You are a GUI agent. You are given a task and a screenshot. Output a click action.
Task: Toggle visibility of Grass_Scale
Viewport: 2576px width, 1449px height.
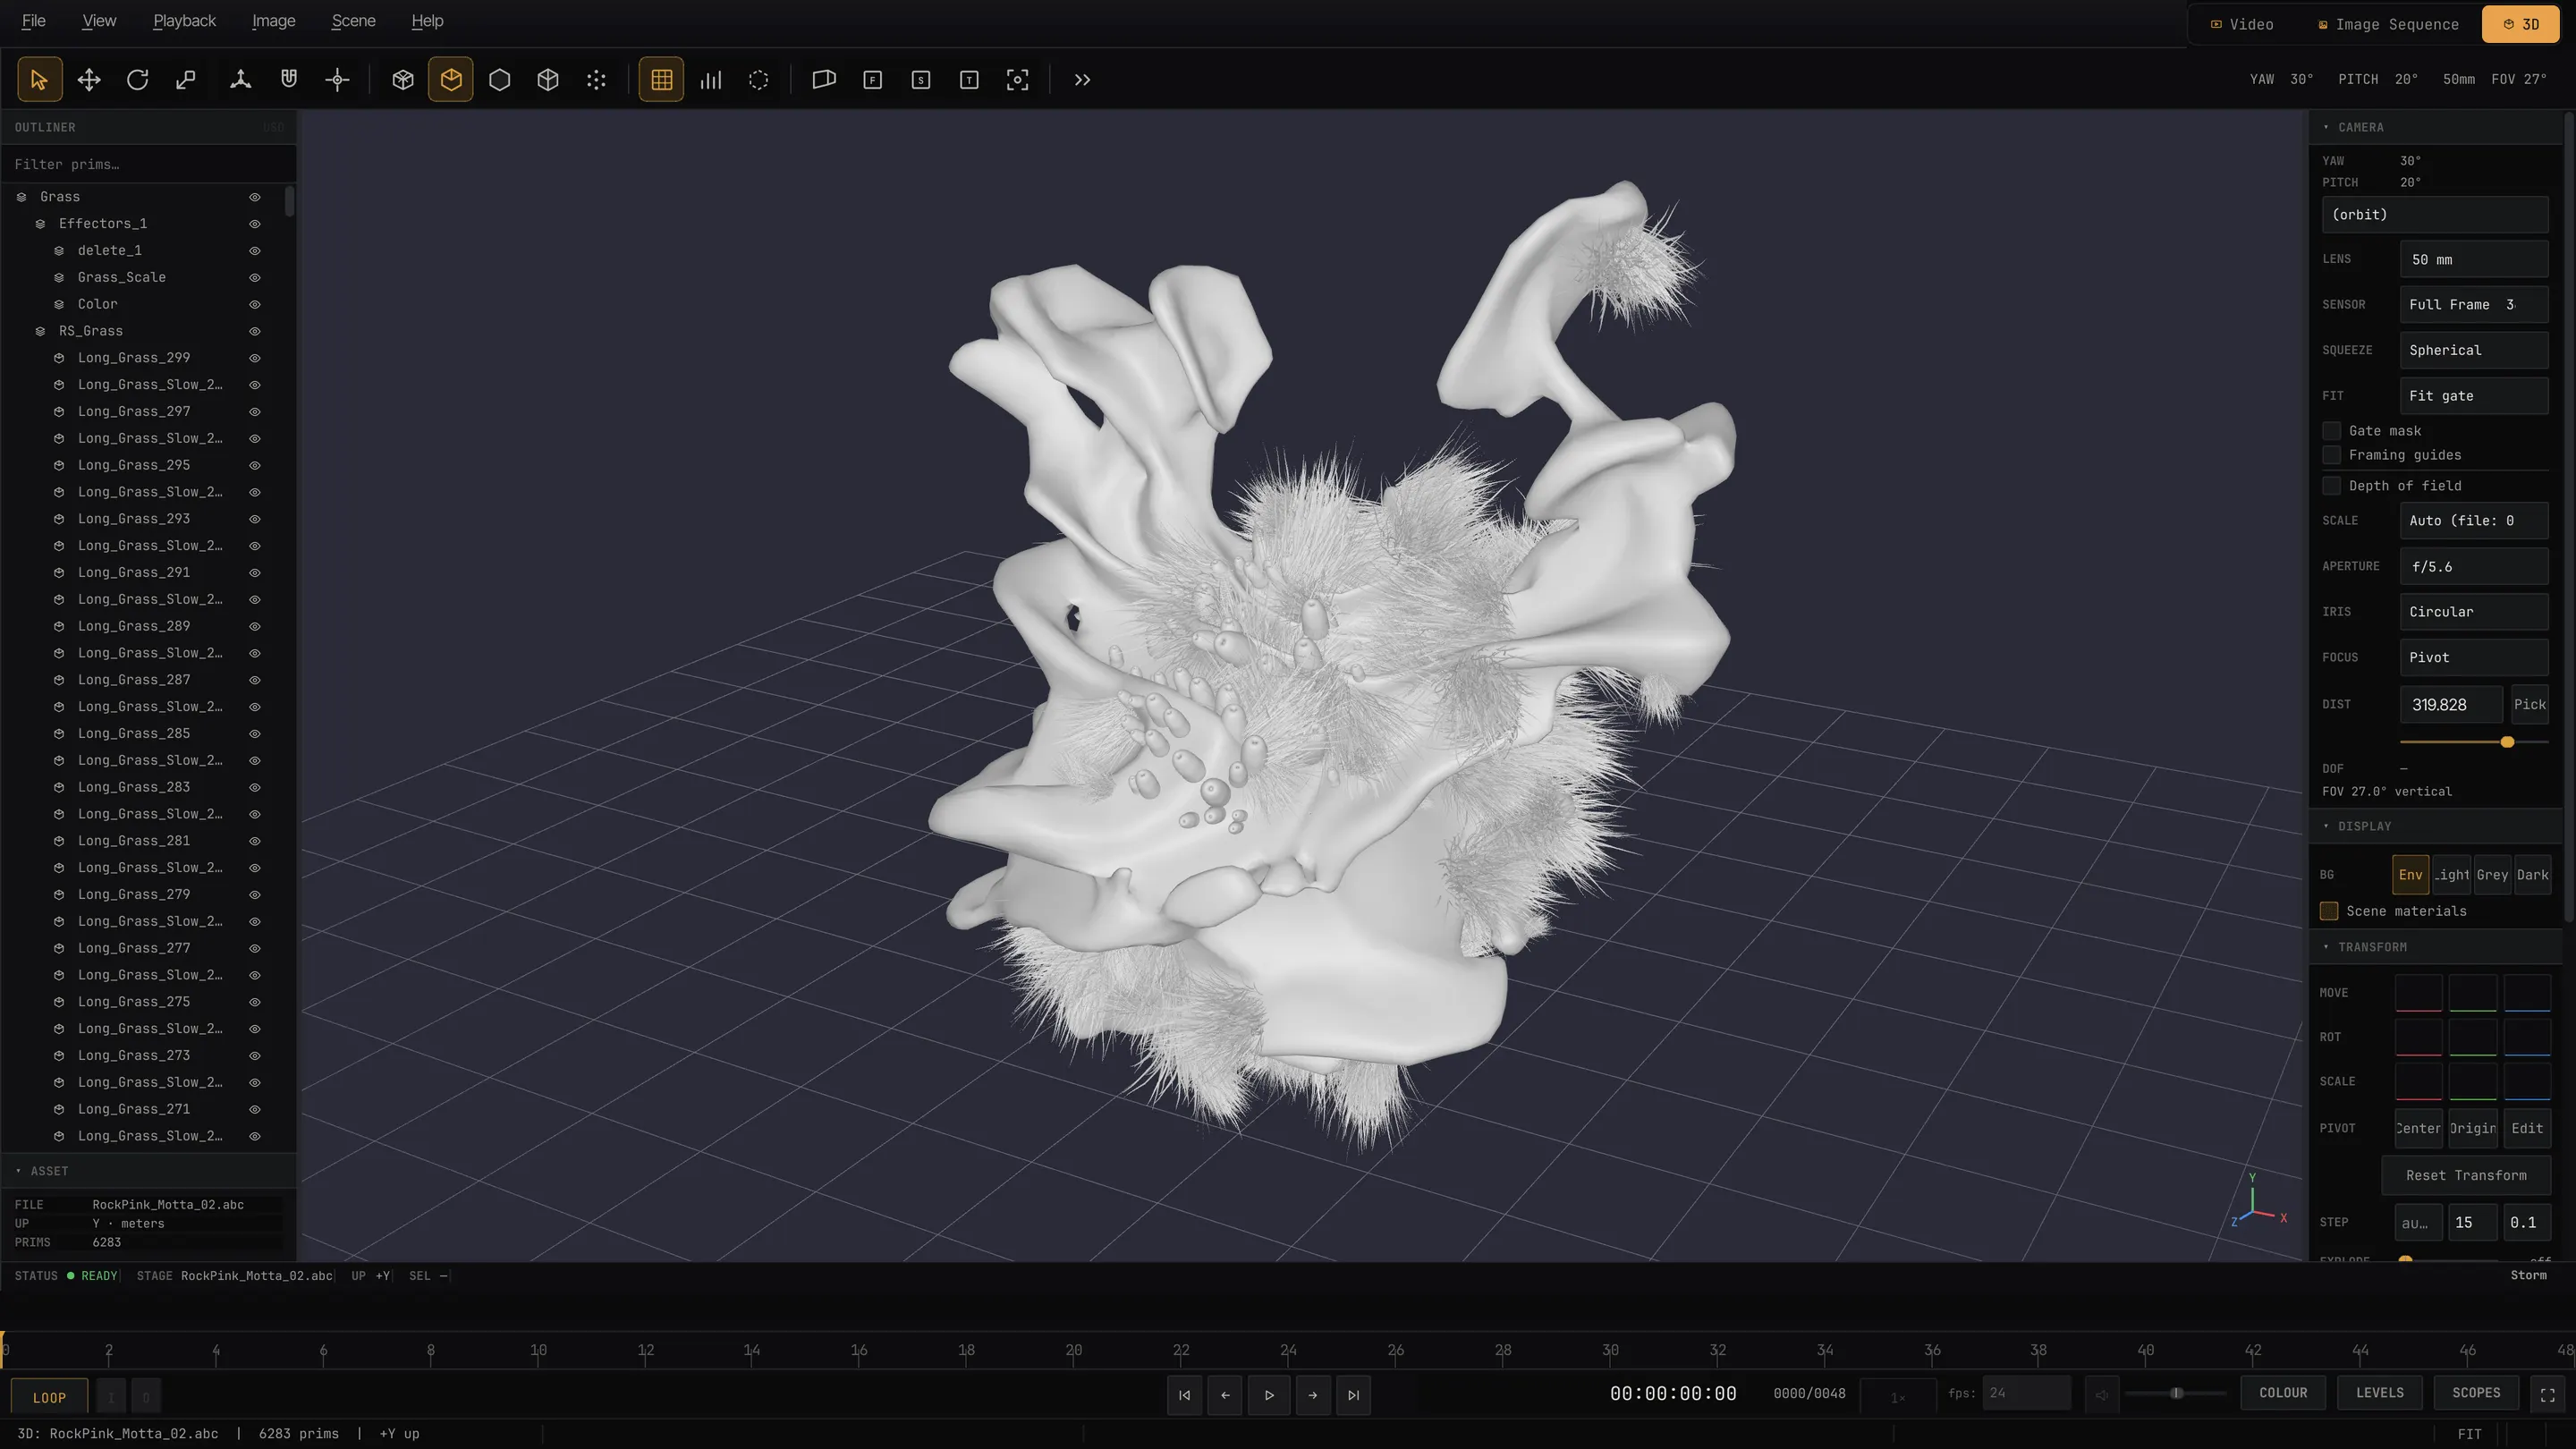[255, 277]
